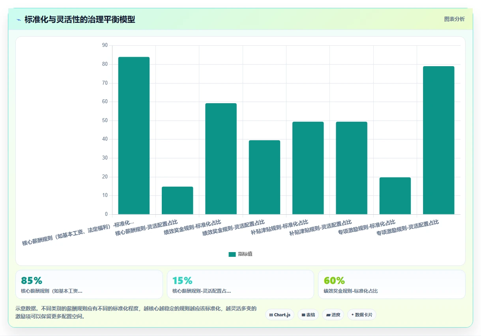
Task: Toggle the 指标值 legend color swatch
Action: (x=232, y=254)
